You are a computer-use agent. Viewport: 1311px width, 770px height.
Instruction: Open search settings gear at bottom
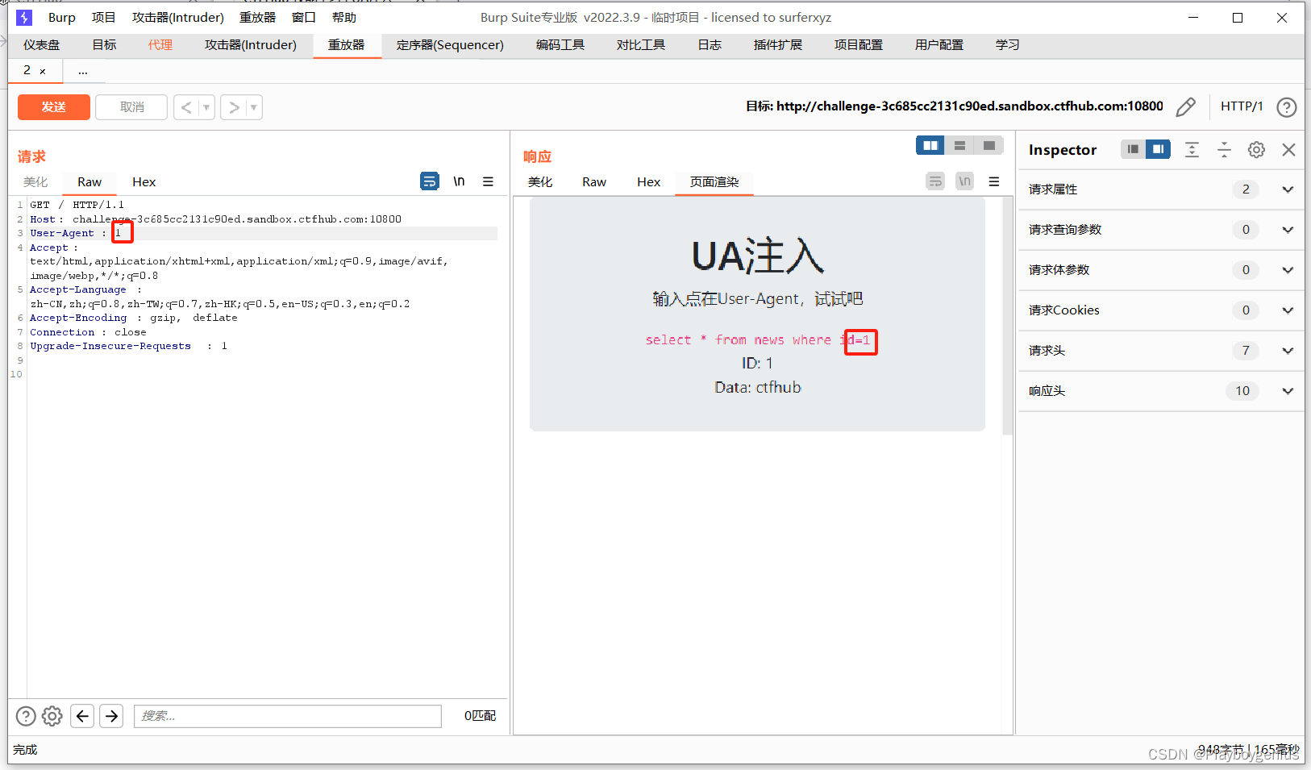pyautogui.click(x=52, y=716)
